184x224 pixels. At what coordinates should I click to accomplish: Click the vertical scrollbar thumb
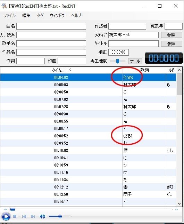click(179, 84)
